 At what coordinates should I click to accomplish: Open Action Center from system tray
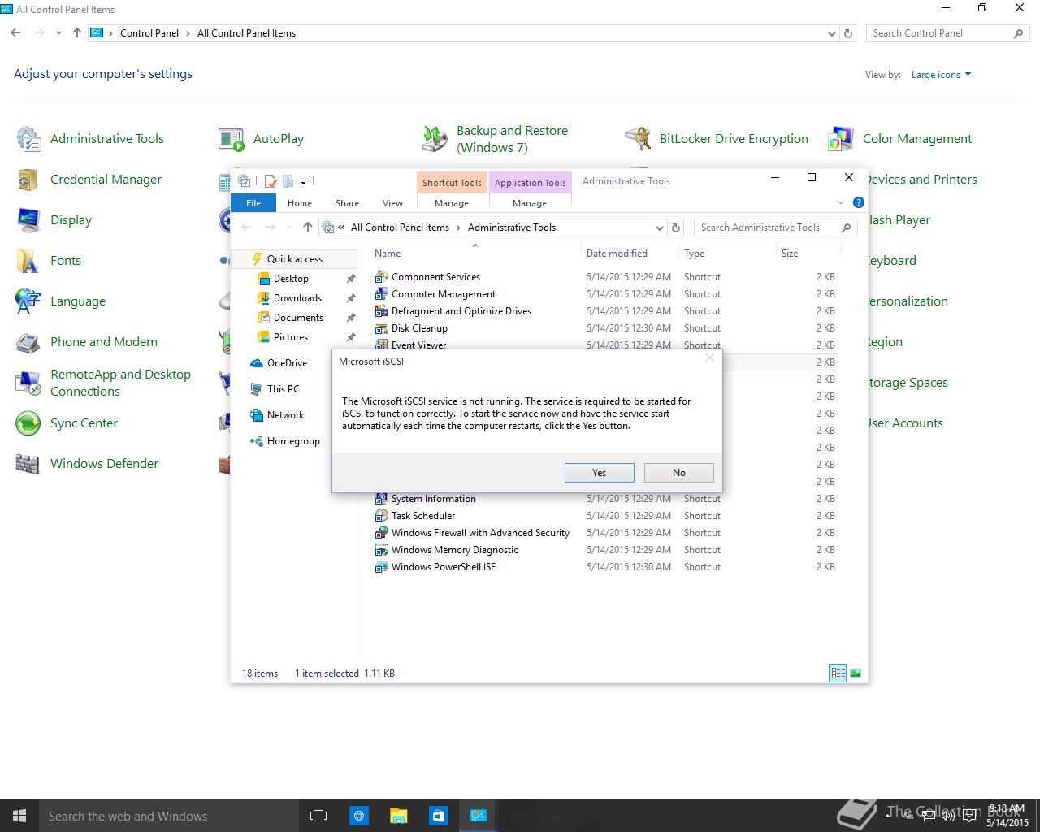pos(968,816)
